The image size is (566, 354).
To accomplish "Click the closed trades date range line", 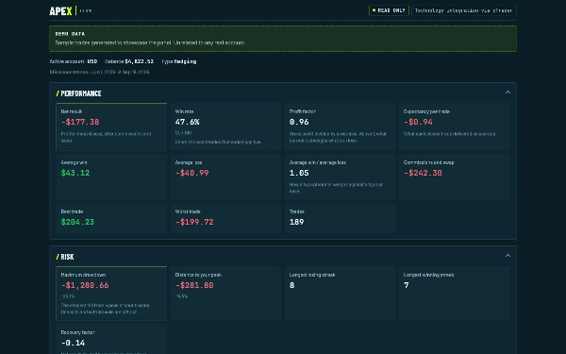I will tap(99, 72).
